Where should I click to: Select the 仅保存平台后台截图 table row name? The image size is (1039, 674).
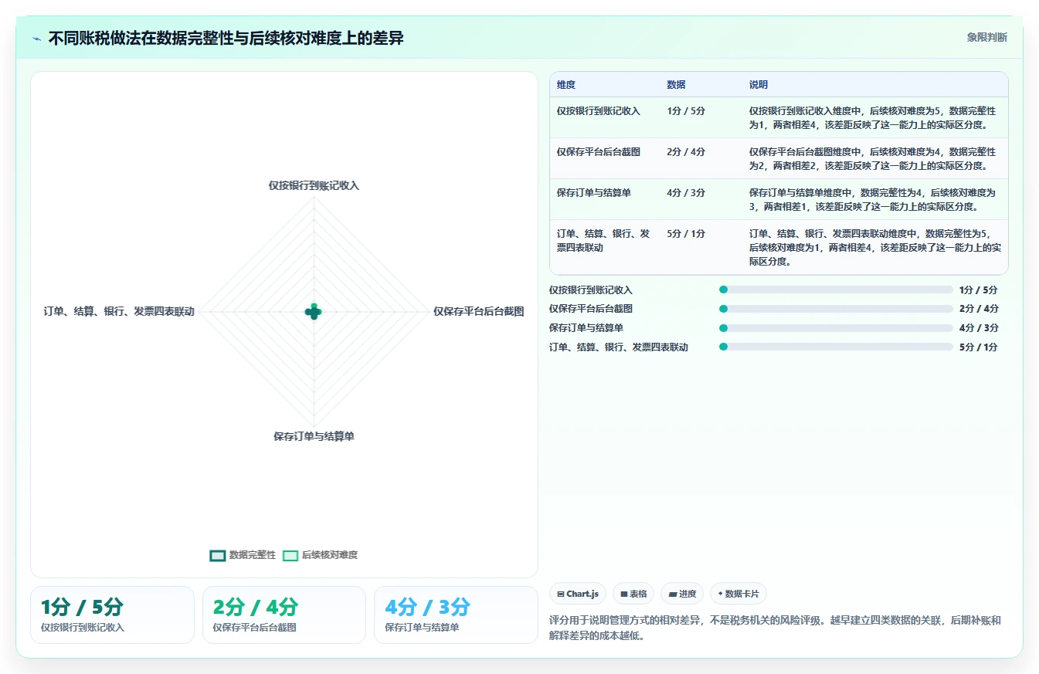click(599, 151)
